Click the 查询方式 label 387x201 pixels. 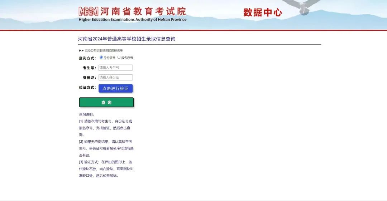point(87,58)
